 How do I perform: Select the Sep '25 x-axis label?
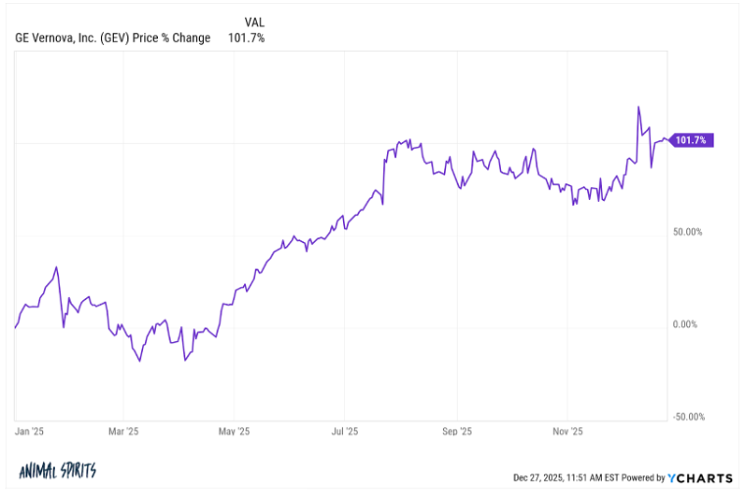(x=457, y=430)
